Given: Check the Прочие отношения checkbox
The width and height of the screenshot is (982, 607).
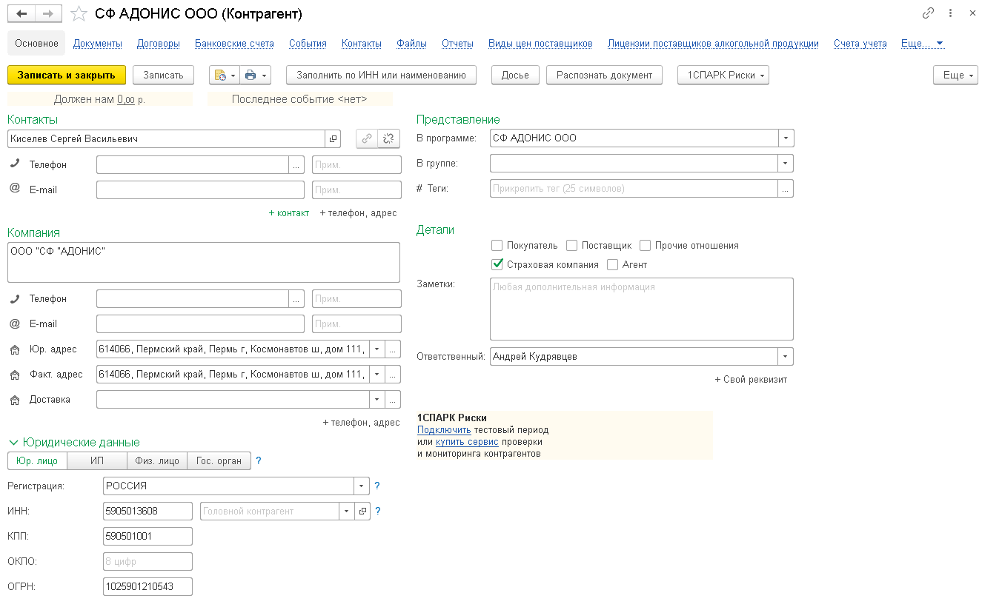Looking at the screenshot, I should pos(645,245).
